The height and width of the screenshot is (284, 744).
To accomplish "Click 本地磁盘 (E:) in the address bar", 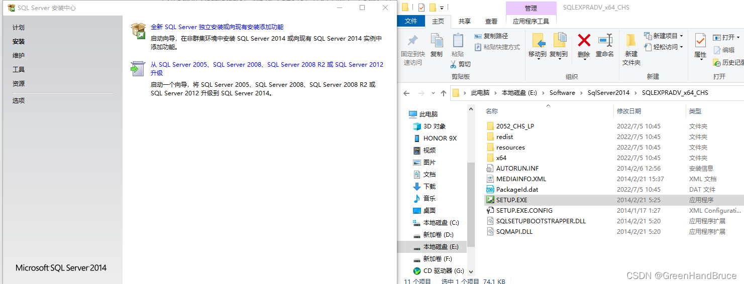I will tap(519, 93).
